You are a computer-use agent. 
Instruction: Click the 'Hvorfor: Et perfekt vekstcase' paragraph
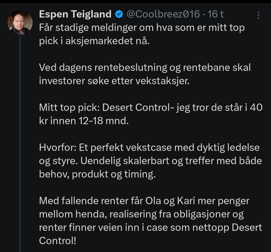click(150, 161)
